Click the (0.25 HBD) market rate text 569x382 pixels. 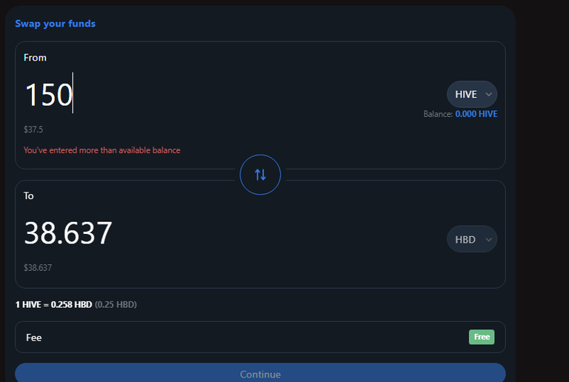pyautogui.click(x=116, y=304)
